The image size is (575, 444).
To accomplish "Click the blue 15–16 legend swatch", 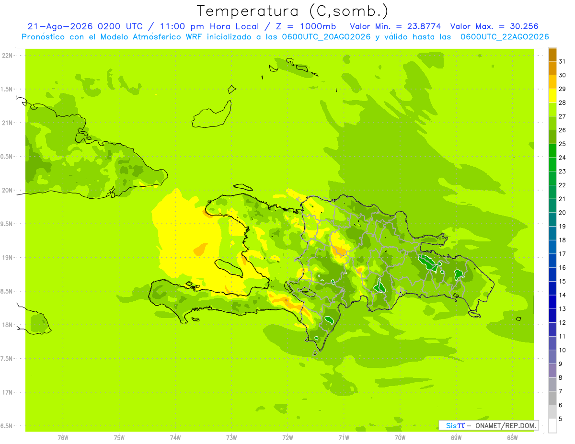I will coord(552,274).
